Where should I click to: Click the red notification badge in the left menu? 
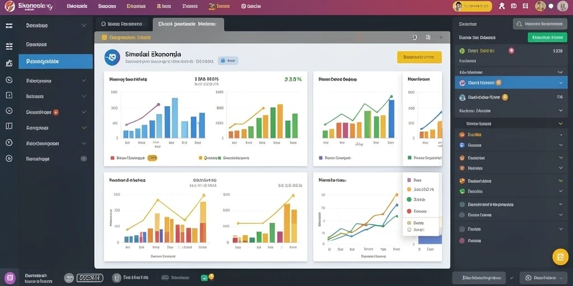point(56,112)
